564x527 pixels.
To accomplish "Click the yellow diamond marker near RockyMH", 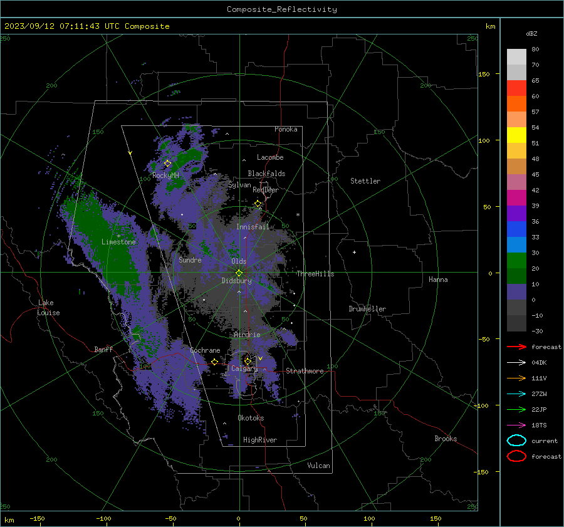I will pos(167,164).
